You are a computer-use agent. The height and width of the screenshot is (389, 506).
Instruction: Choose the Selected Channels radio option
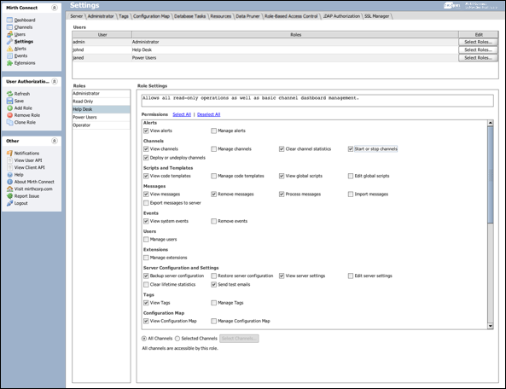pos(177,339)
